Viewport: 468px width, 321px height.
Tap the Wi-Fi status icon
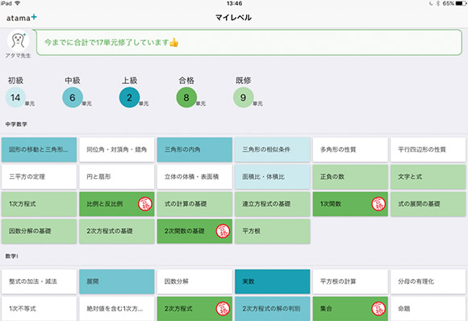(17, 3)
